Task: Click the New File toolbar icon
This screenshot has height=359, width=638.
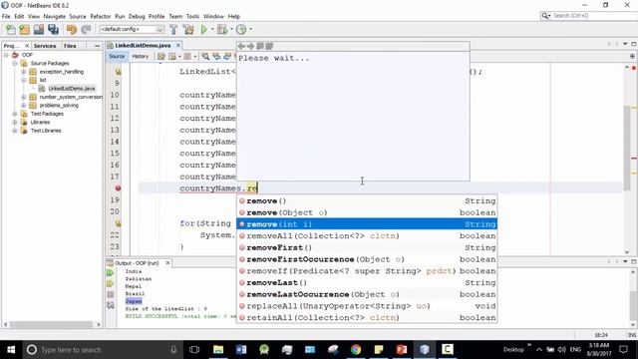Action: (x=11, y=29)
